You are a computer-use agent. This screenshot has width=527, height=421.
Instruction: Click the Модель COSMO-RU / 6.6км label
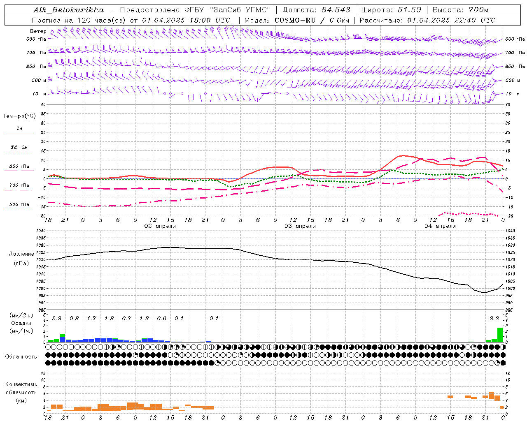[x=296, y=20]
